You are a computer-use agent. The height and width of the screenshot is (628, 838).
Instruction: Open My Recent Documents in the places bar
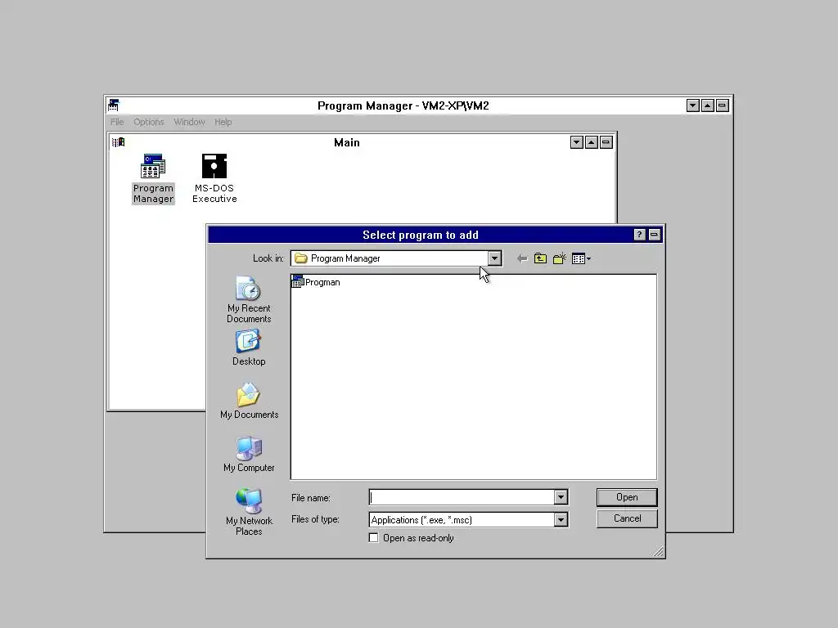tap(249, 299)
